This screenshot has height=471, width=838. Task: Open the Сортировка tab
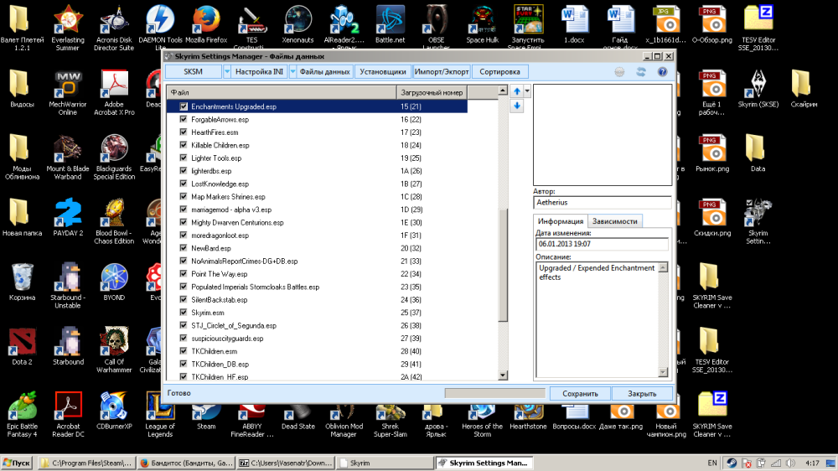coord(499,71)
